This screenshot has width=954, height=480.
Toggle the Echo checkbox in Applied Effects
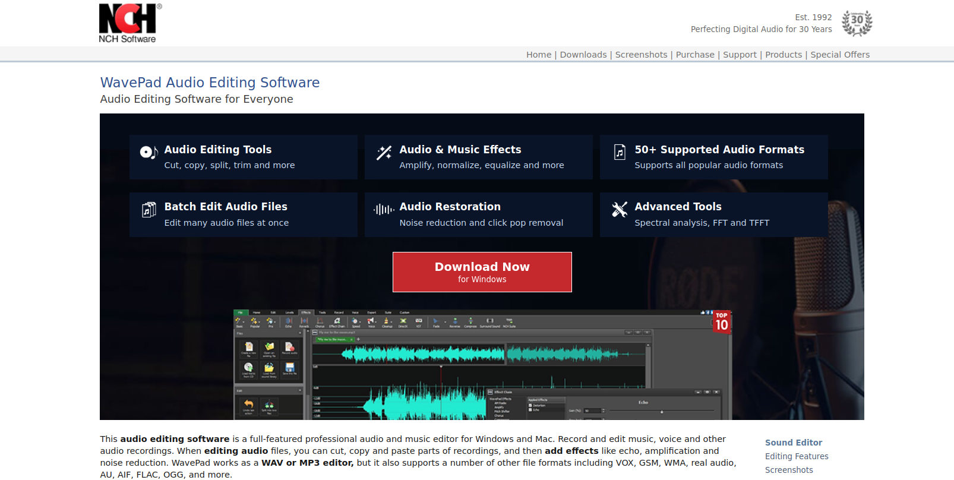tap(530, 410)
